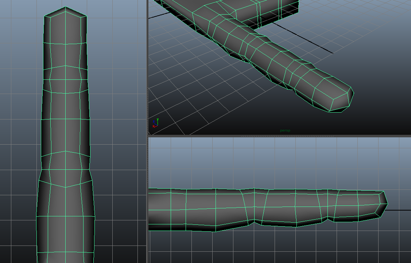Select the top-left corner vertex of the fingertip
Image resolution: width=411 pixels, height=263 pixels.
44,16
